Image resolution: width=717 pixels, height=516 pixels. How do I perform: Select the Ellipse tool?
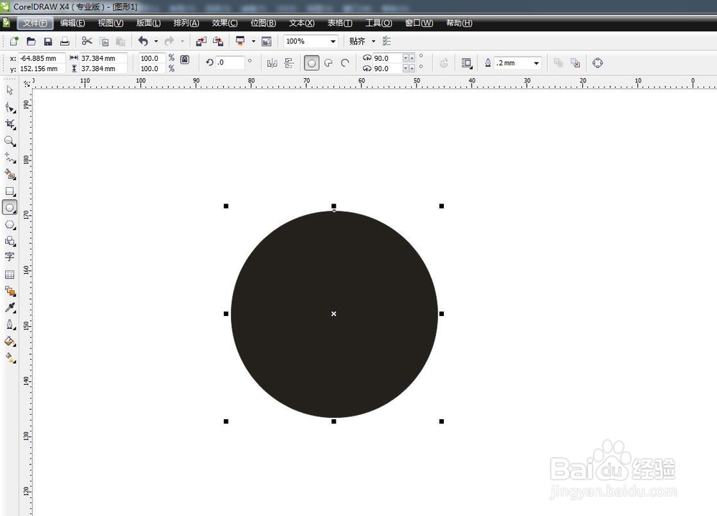(10, 208)
